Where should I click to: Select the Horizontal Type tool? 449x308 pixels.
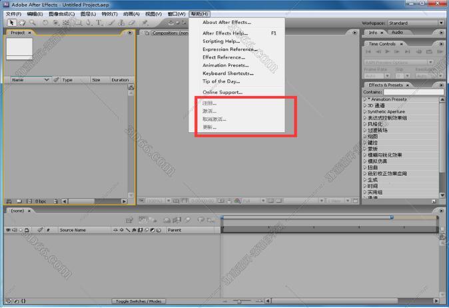[99, 23]
